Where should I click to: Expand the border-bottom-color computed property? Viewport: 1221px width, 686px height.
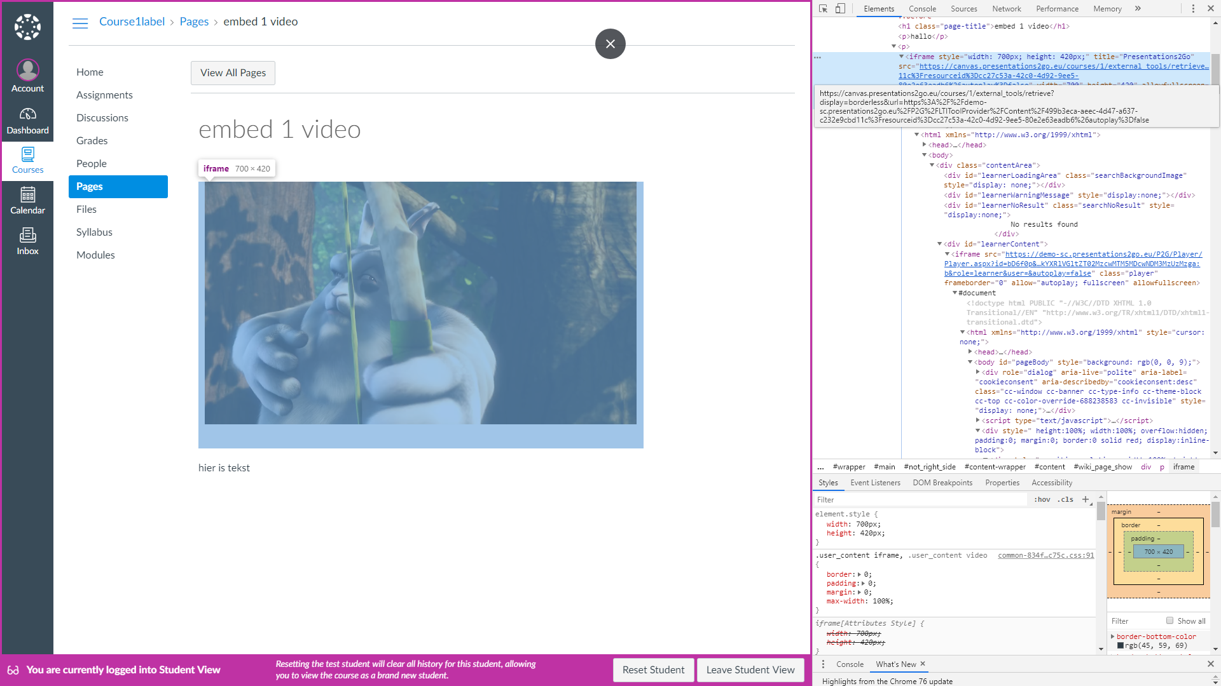(x=1112, y=636)
